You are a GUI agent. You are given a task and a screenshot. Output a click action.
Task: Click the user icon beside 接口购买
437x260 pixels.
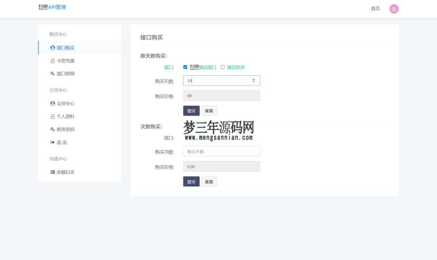pos(52,47)
